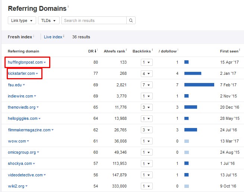Click the info icon beside Referring Domains title
This screenshot has width=244, height=192.
(x=68, y=7)
